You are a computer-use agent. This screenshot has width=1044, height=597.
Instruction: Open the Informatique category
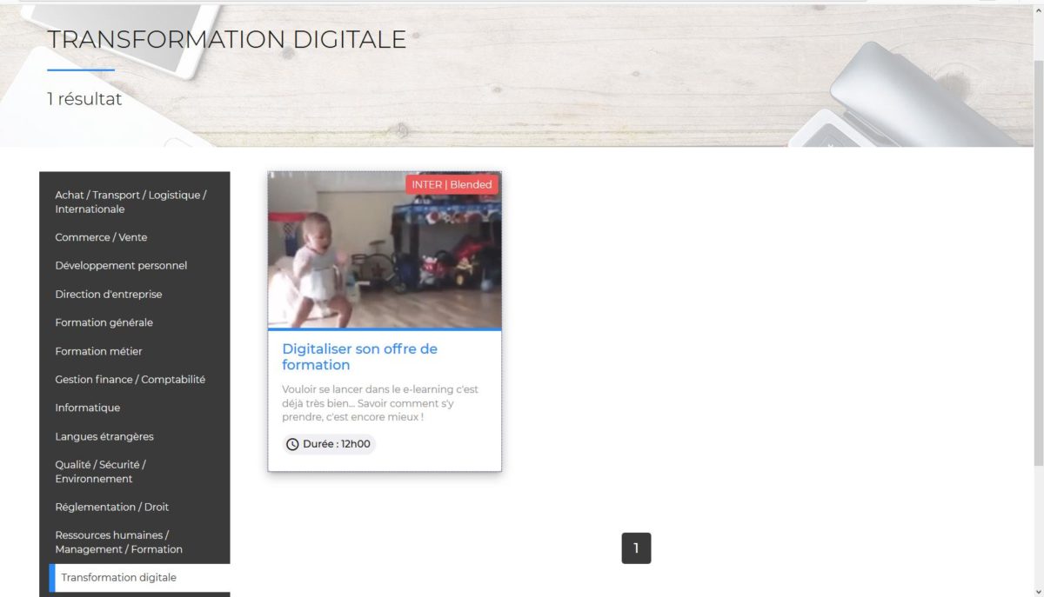click(x=87, y=408)
